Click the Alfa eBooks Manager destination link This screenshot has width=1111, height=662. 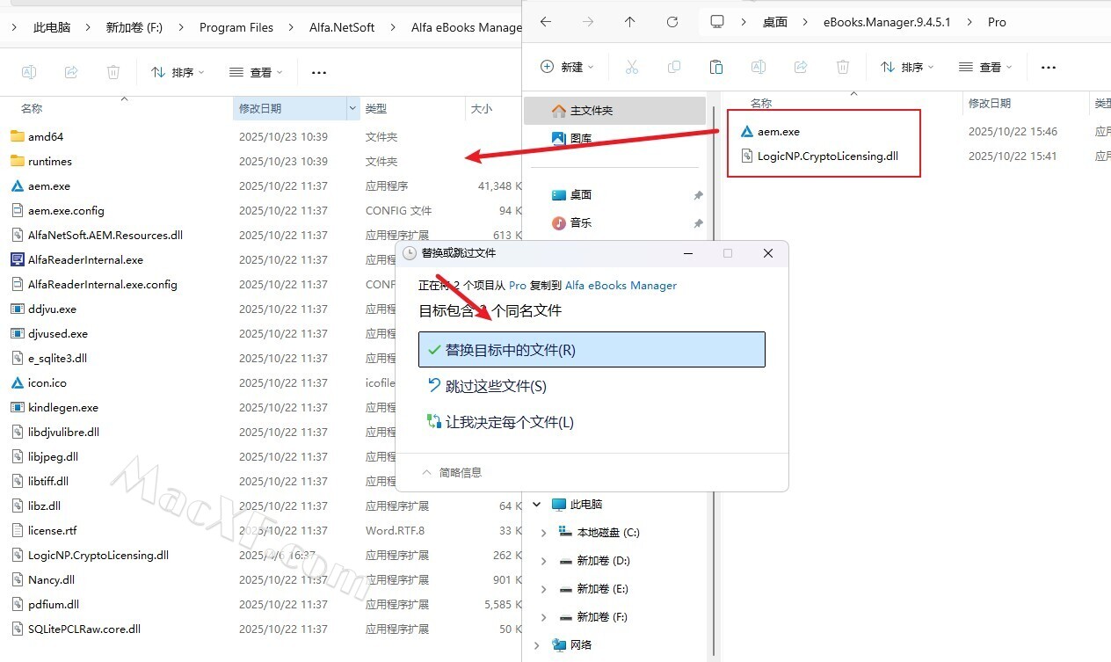621,285
